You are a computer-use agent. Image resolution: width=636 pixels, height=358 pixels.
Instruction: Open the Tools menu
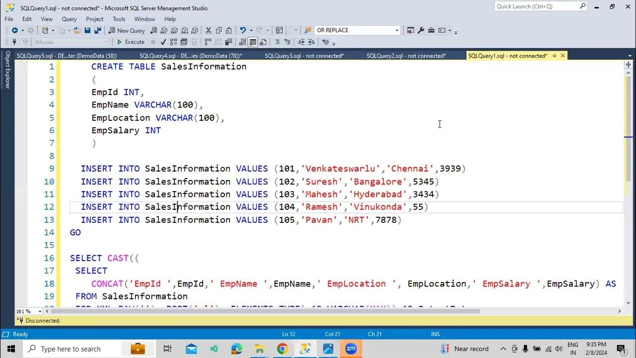click(119, 19)
